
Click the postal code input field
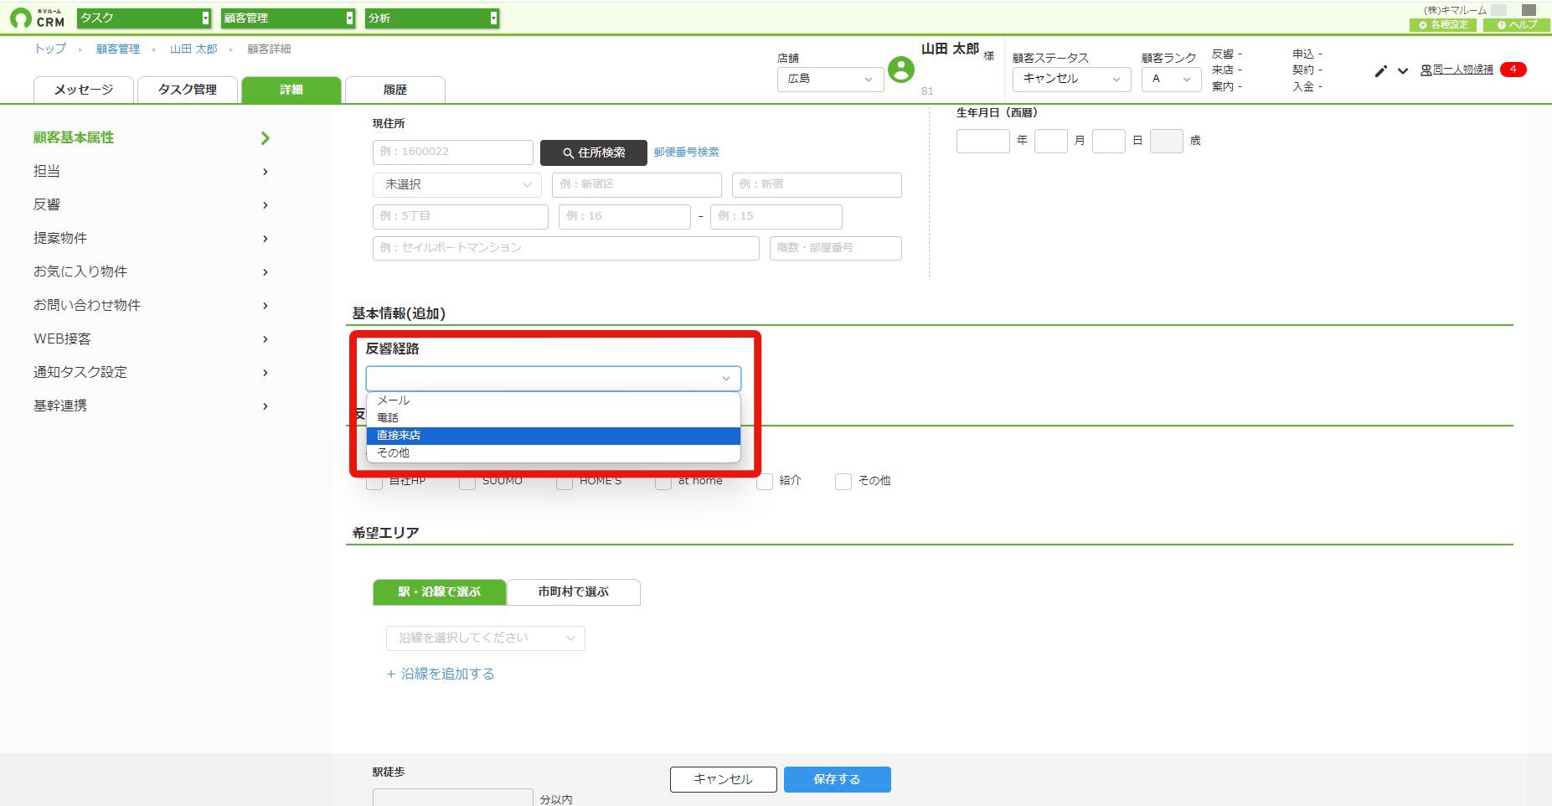click(453, 152)
